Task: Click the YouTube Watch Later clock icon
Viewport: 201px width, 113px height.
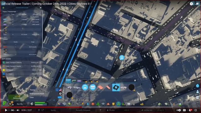Action: tap(191, 4)
